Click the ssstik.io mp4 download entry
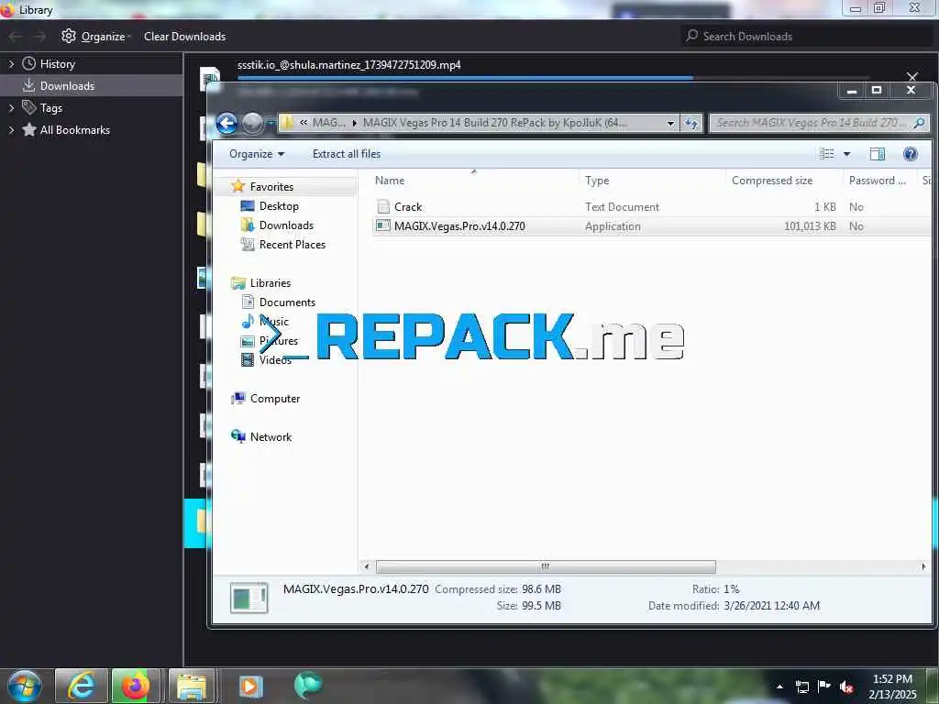The image size is (939, 704). (348, 65)
